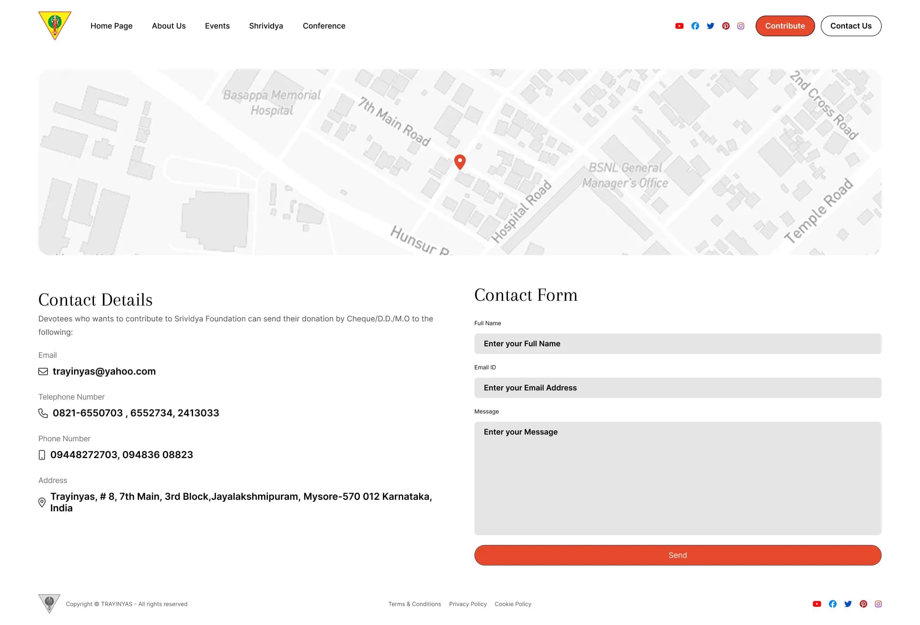Click the Contact Us button

pos(851,26)
